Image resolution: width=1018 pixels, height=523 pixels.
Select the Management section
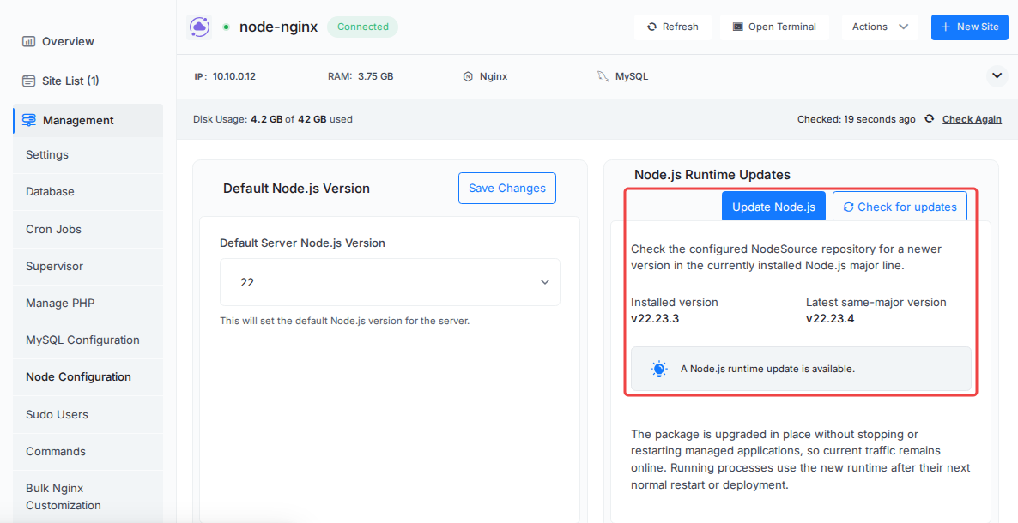pyautogui.click(x=88, y=120)
